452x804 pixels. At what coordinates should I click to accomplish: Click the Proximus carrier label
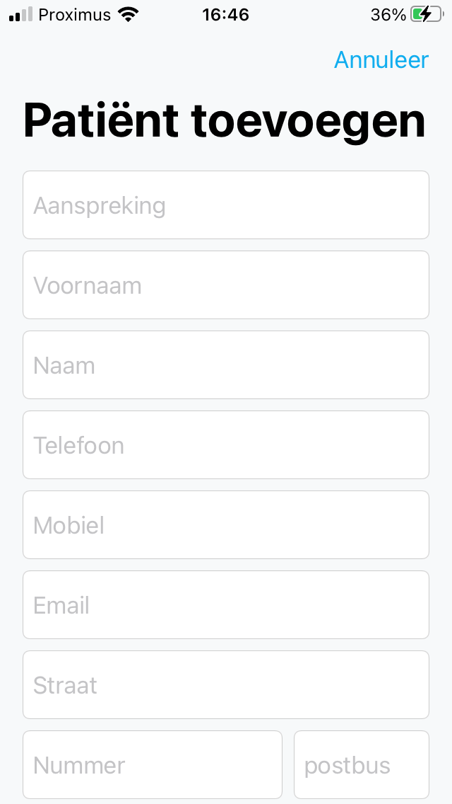click(75, 15)
